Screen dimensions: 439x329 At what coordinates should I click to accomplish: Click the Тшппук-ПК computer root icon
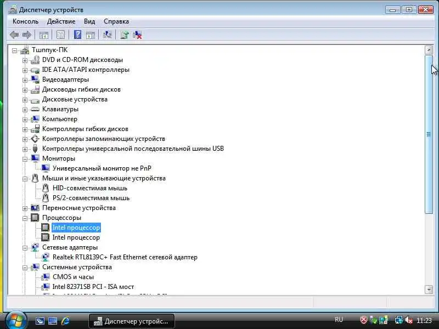[x=25, y=50]
